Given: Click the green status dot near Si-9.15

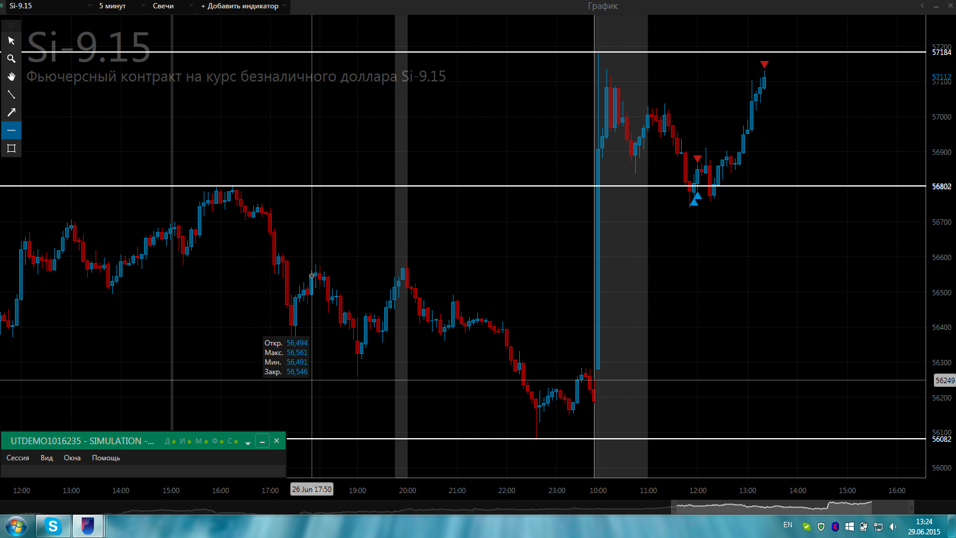Looking at the screenshot, I should (2, 6).
